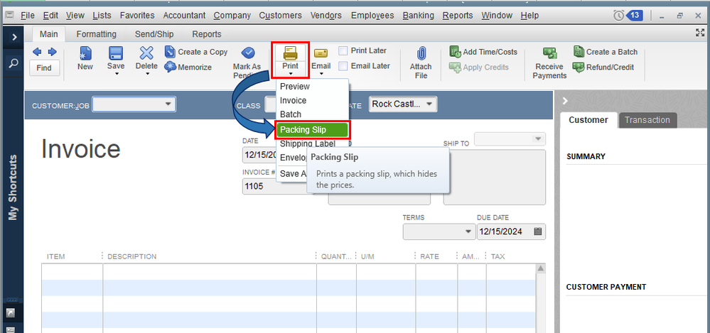Select Packing Slip from Print menu
Image resolution: width=710 pixels, height=333 pixels.
pyautogui.click(x=313, y=130)
